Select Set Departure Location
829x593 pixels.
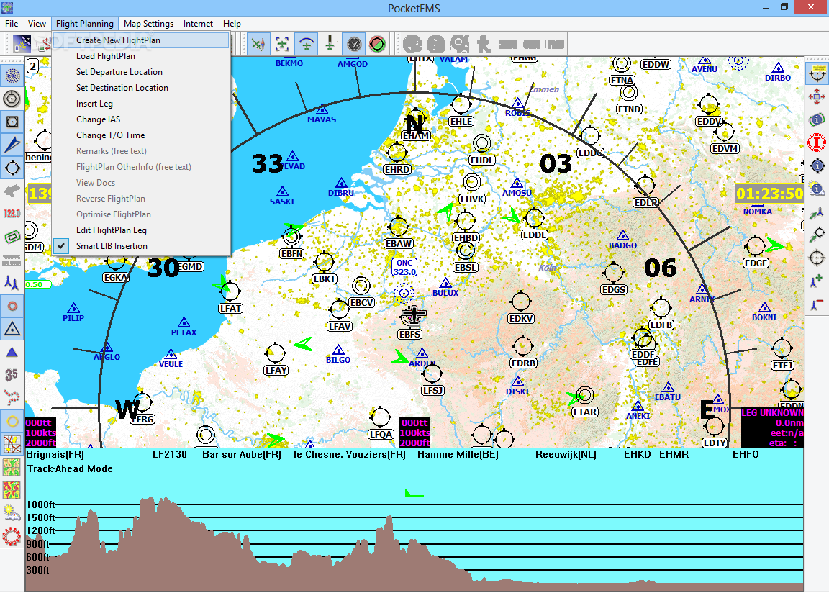pyautogui.click(x=141, y=72)
